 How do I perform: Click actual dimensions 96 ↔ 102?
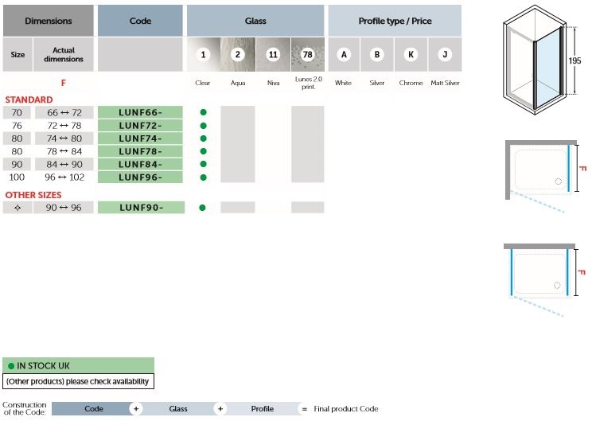click(x=64, y=177)
